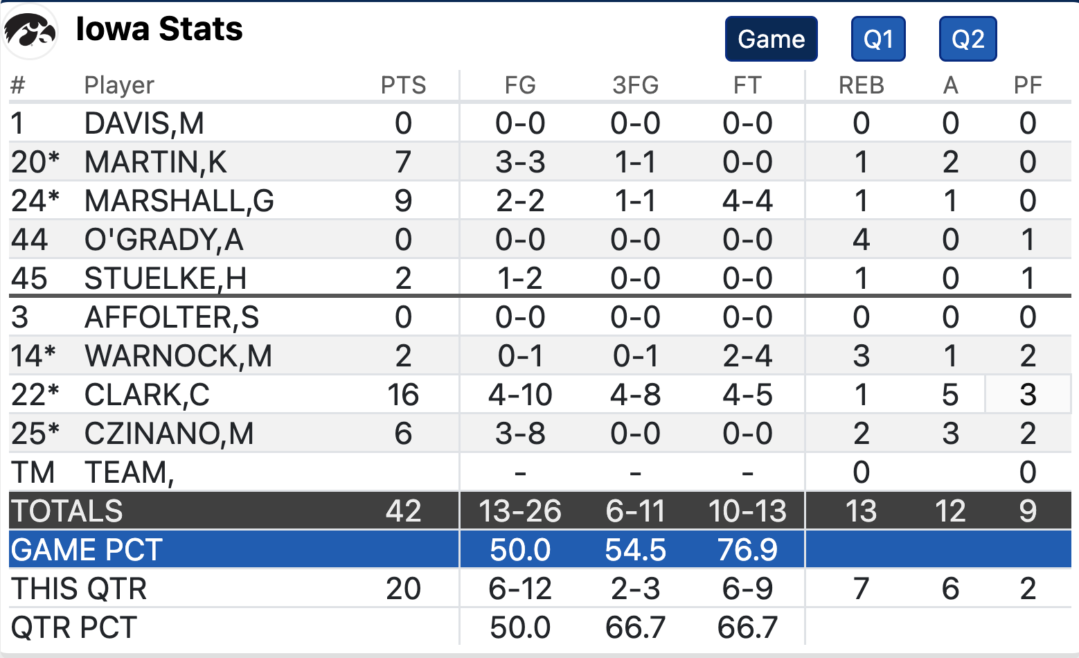
Task: Open the Q2 quarter stats
Action: (x=967, y=39)
